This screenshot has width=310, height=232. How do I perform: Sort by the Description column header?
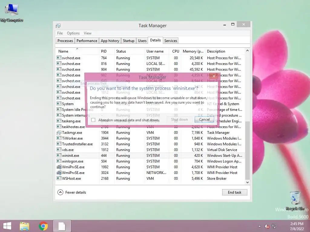click(x=225, y=51)
